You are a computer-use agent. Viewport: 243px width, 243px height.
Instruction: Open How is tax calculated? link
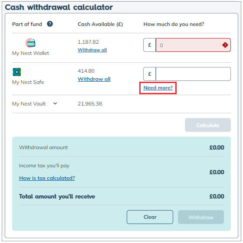[x=47, y=178]
